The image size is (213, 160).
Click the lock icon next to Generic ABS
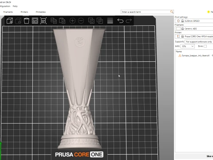click(182, 28)
